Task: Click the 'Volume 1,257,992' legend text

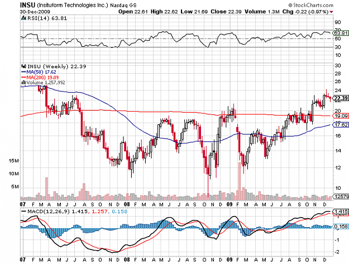Action: coord(46,83)
